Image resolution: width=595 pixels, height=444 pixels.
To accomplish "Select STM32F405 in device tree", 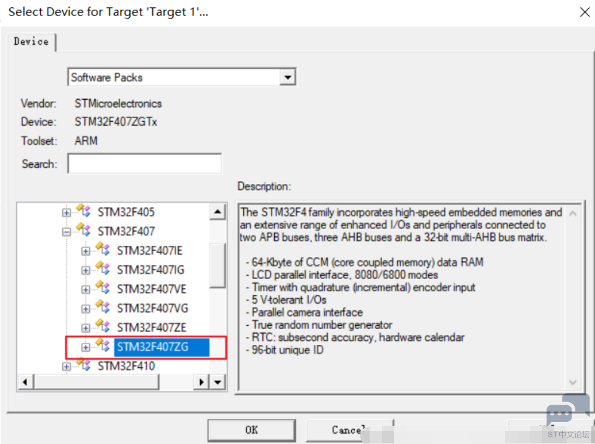I will 126,212.
